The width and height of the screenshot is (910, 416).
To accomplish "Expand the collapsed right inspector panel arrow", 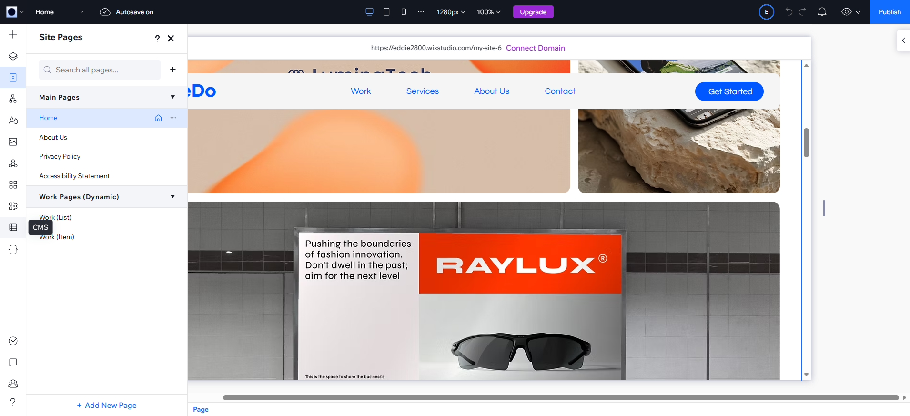I will point(903,41).
